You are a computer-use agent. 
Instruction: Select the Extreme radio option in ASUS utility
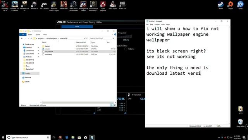[126, 49]
